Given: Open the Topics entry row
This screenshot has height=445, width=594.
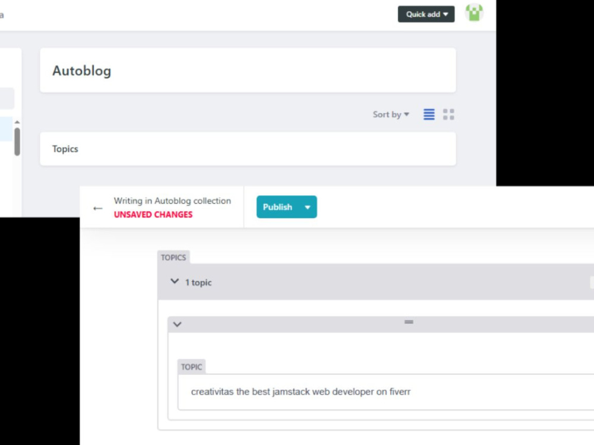Looking at the screenshot, I should [248, 149].
